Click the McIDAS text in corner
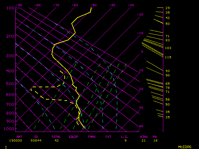Image resolution: width=199 pixels, height=149 pixels. click(185, 147)
